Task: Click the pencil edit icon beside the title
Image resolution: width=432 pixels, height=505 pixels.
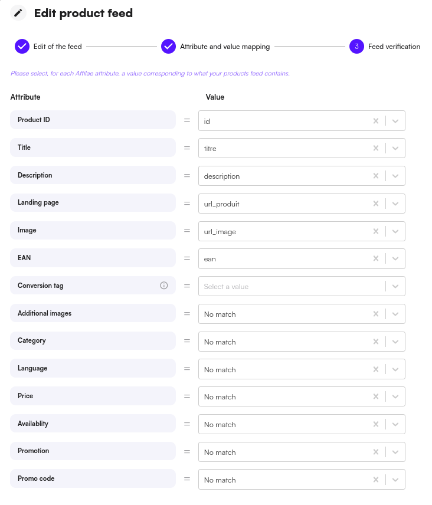Action: [x=18, y=13]
